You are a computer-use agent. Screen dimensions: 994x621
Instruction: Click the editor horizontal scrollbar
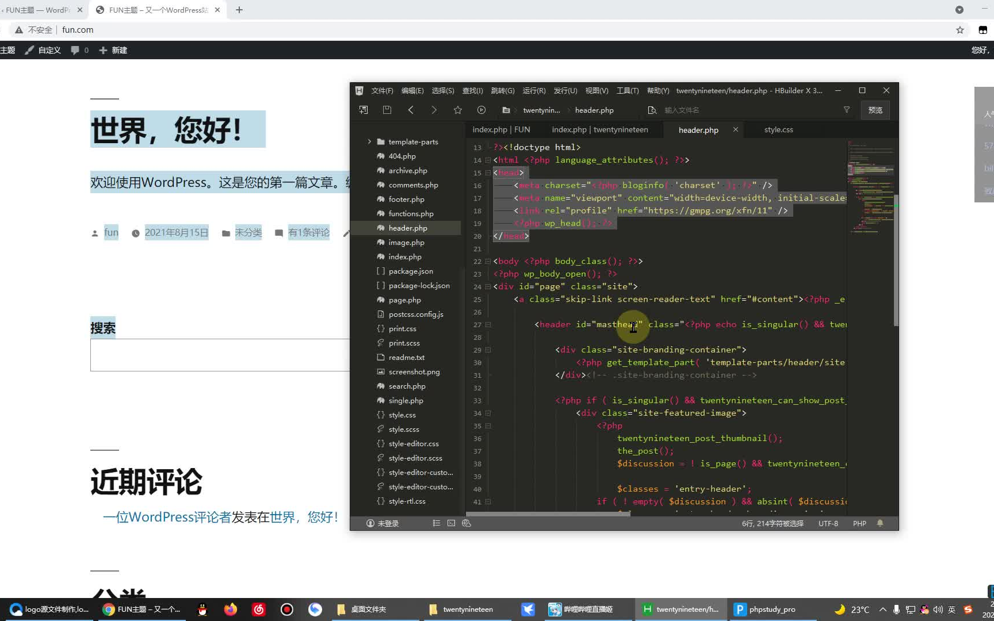coord(548,513)
